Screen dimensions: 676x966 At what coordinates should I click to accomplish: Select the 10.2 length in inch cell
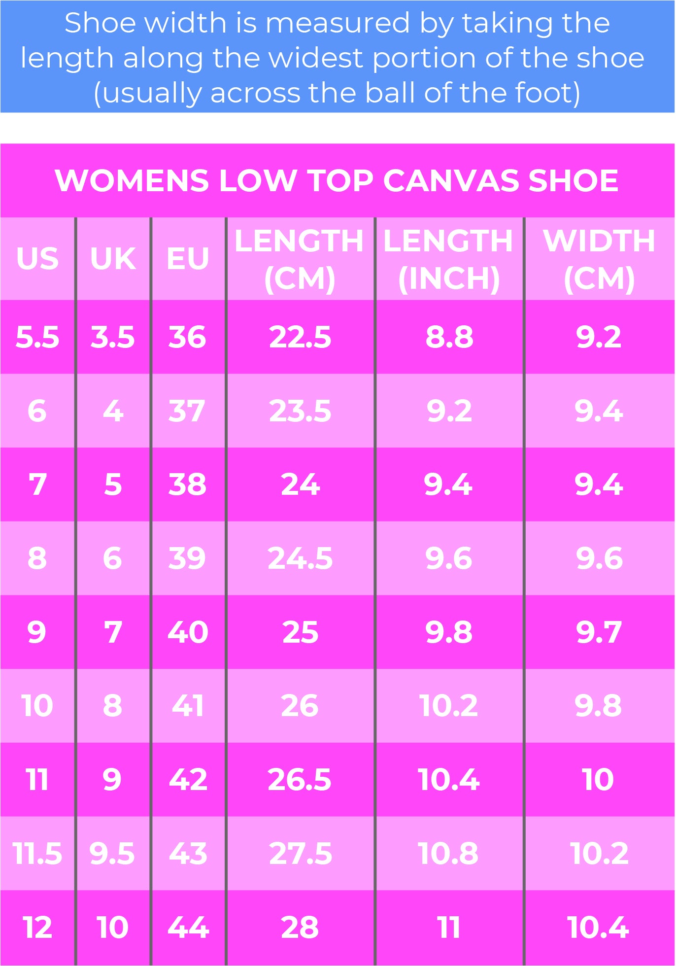pyautogui.click(x=449, y=706)
